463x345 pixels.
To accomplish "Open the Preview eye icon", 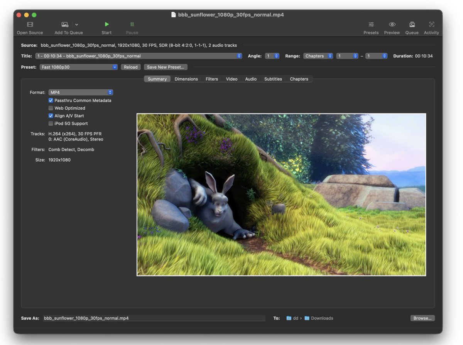I will tap(392, 25).
